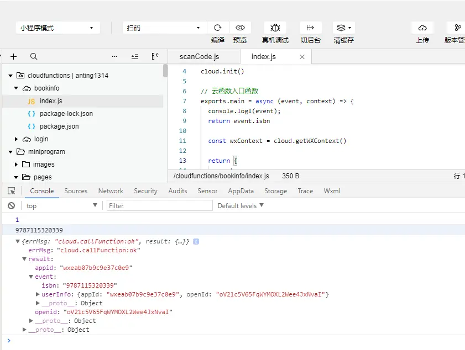Hide the file tree sidebar icon
The image size is (465, 350).
[x=155, y=56]
